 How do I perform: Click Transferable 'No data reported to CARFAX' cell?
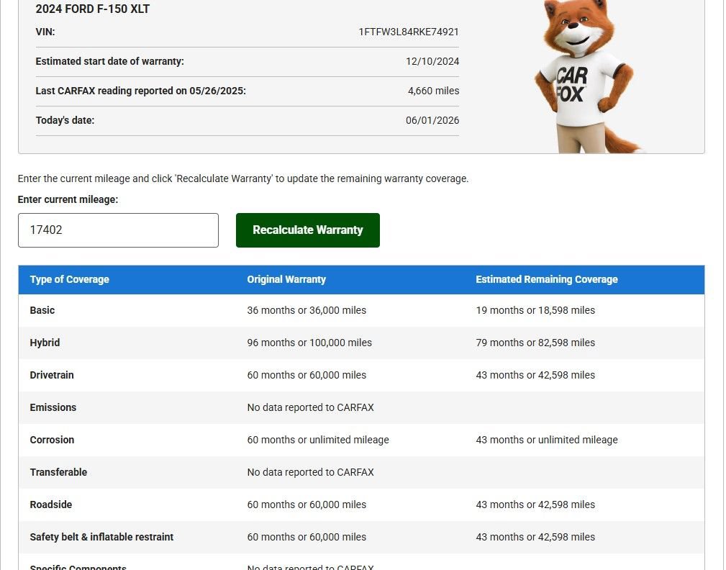point(310,472)
